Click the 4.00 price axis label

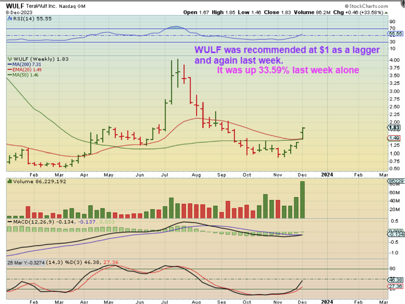click(394, 60)
